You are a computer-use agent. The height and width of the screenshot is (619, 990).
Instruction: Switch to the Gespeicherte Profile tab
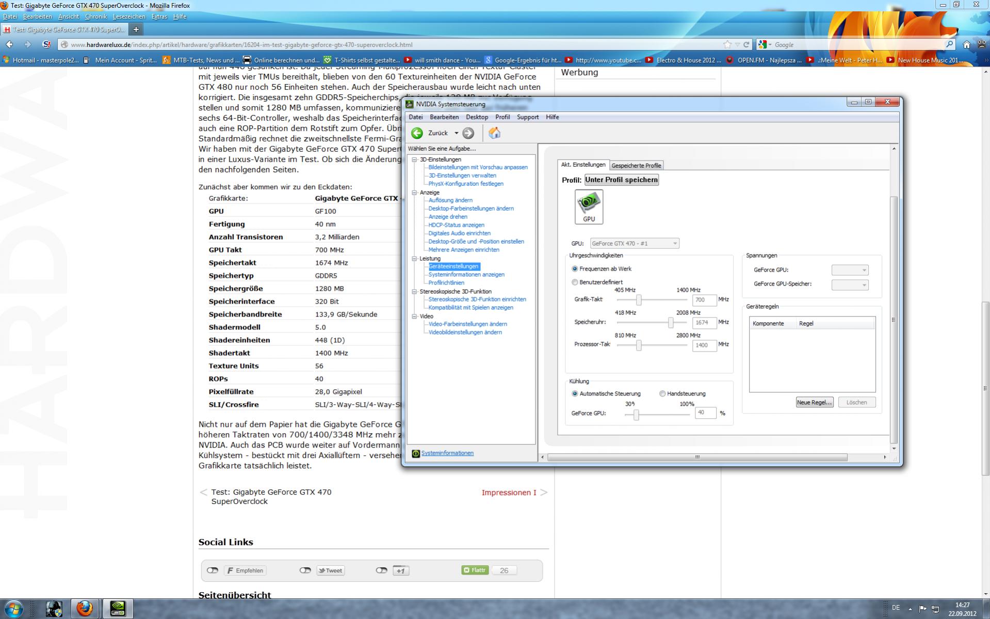pyautogui.click(x=636, y=166)
